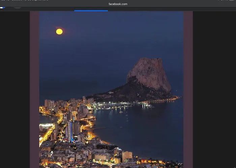Tap the facebook.com address bar
236x168 pixels.
[118, 4]
